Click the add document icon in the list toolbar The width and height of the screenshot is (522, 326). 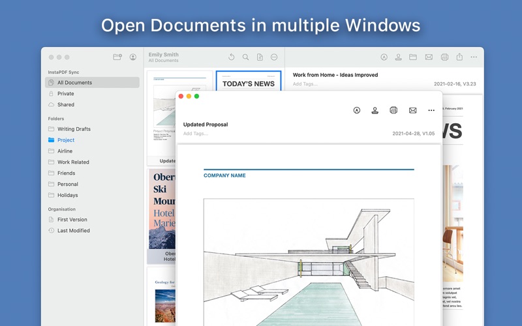[260, 57]
